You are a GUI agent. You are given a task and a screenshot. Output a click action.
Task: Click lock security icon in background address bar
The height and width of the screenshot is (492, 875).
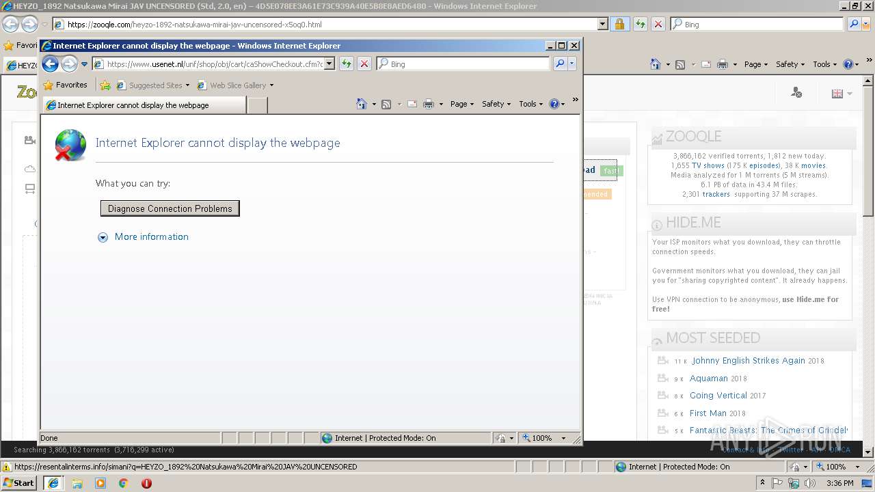pyautogui.click(x=619, y=24)
